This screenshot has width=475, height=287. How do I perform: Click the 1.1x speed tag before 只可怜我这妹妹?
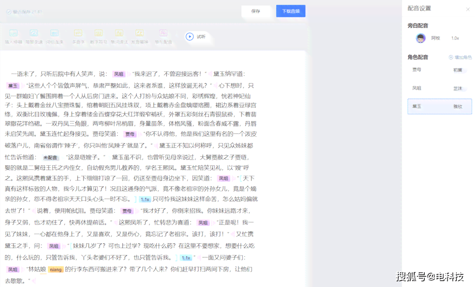(145, 200)
